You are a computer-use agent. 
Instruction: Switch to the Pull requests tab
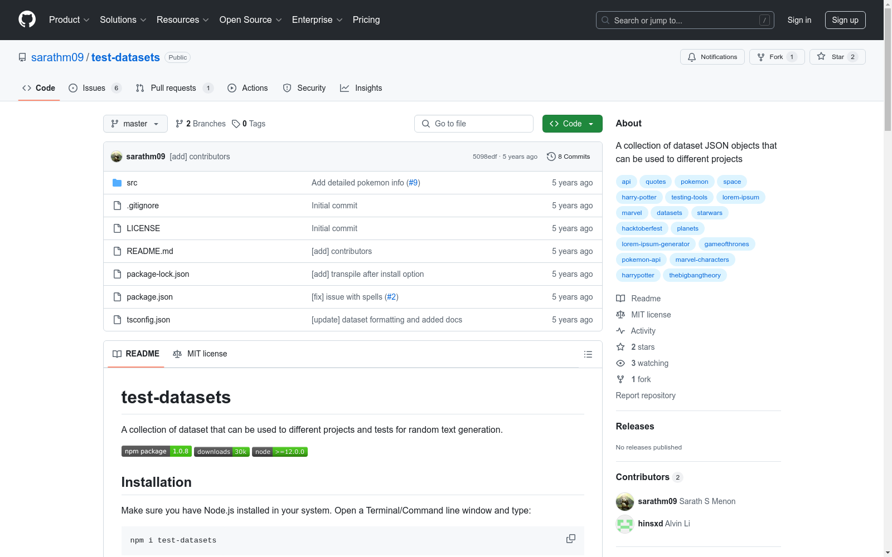[174, 88]
